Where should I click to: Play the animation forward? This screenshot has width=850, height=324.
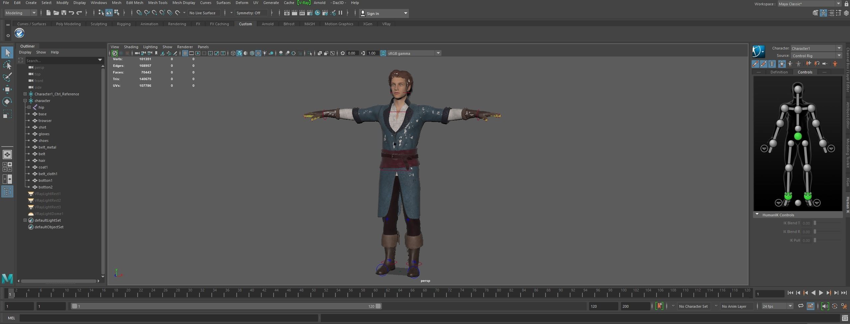coord(821,293)
